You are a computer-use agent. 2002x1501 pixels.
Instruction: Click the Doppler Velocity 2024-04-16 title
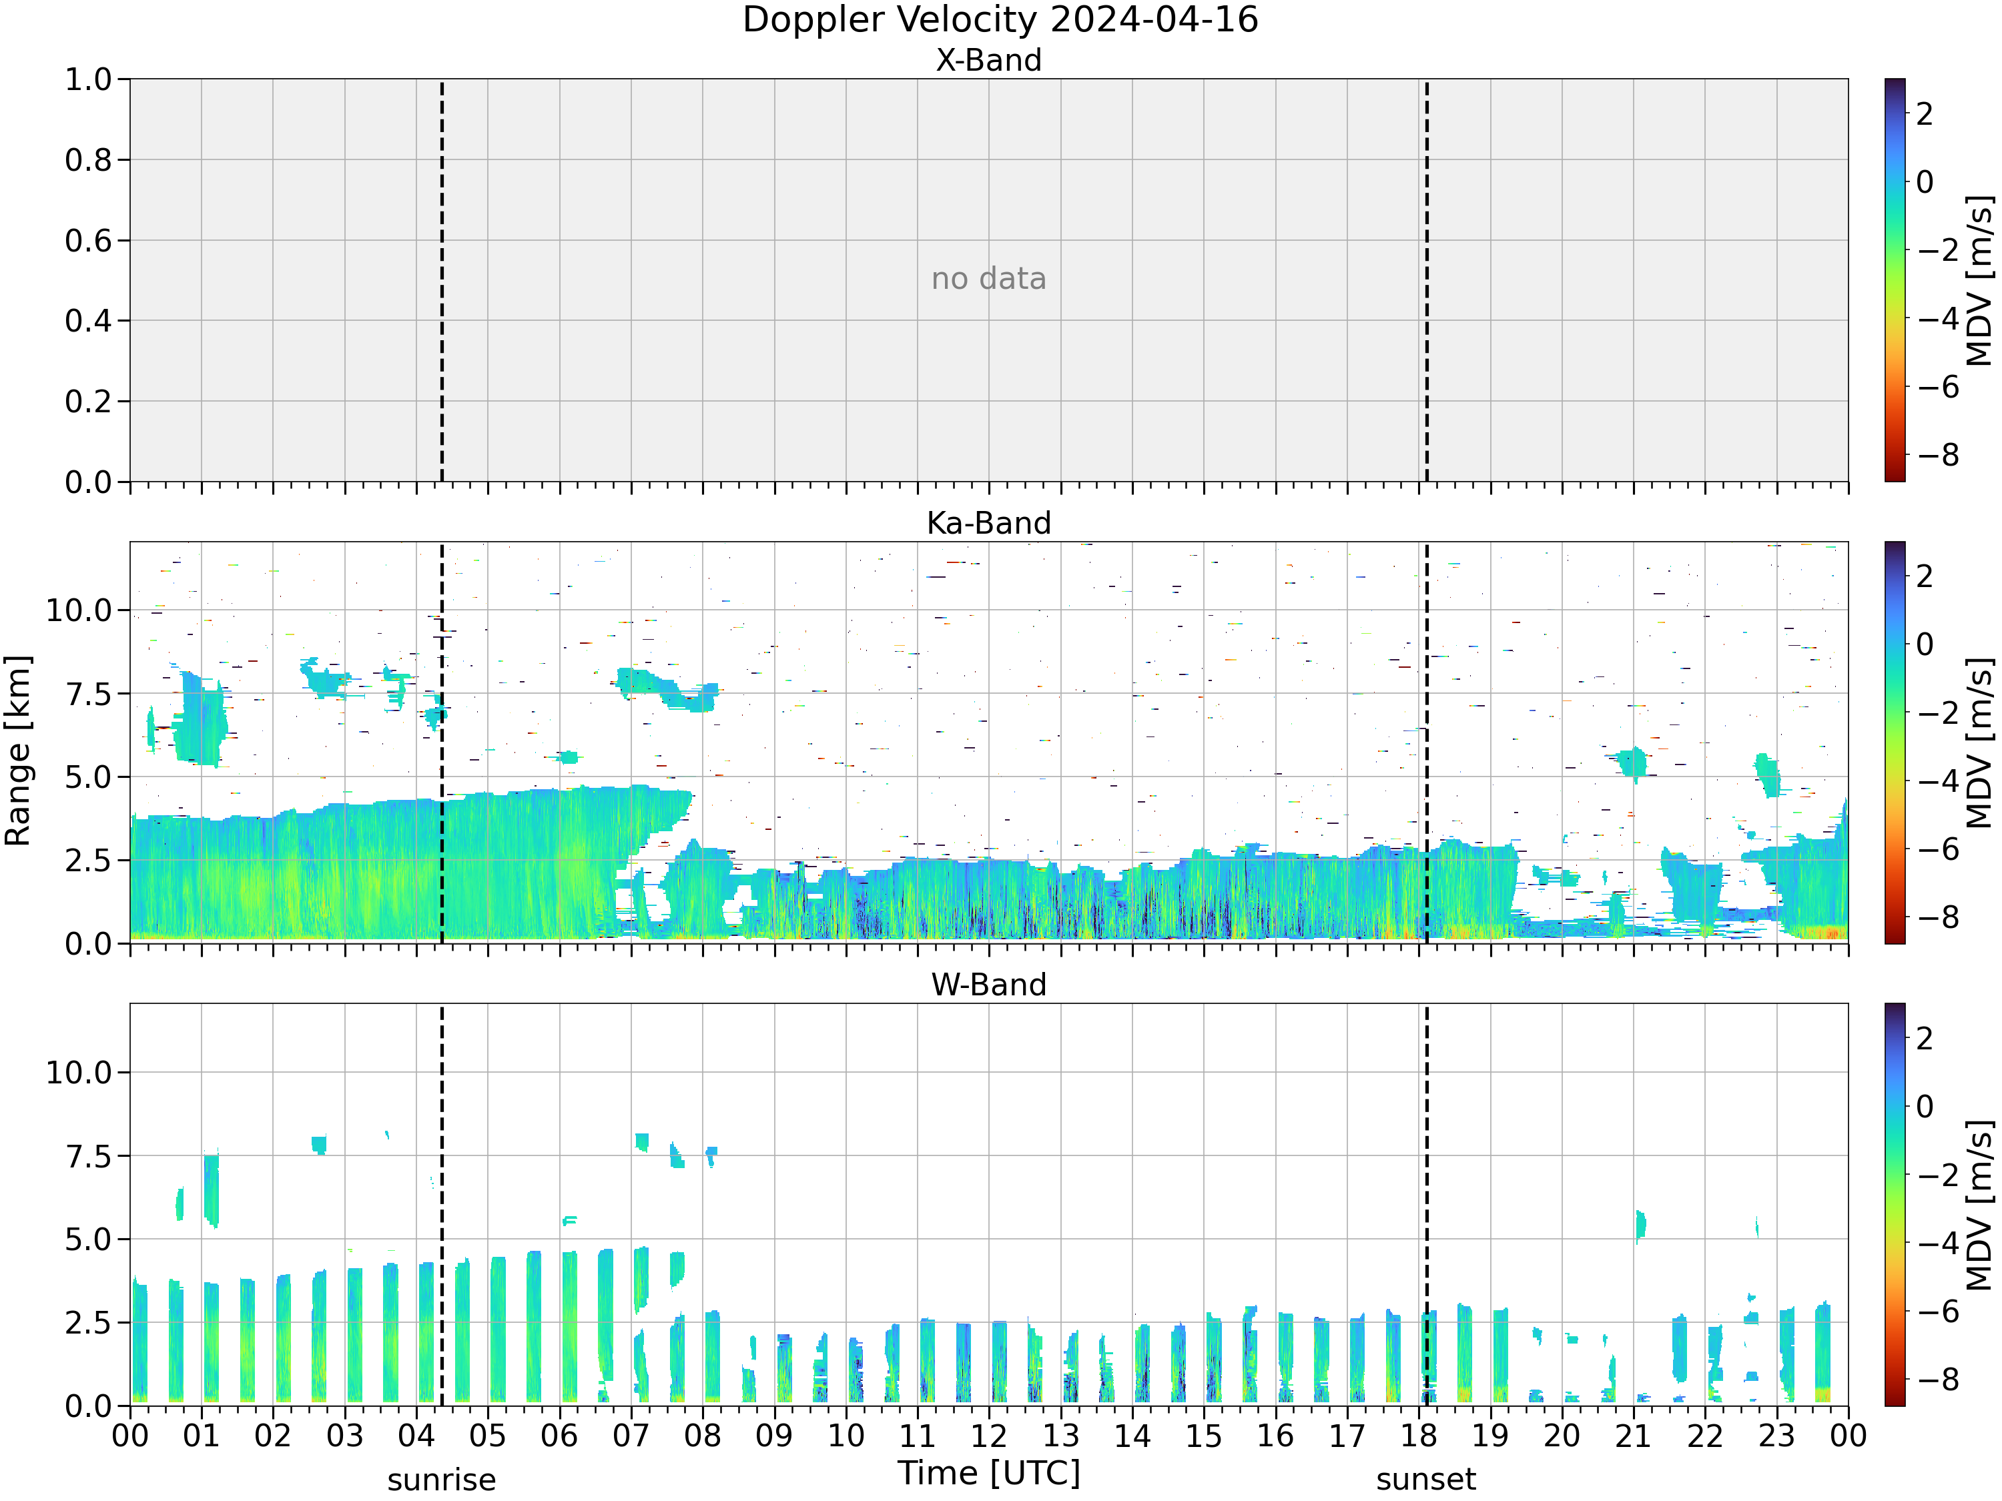click(x=1000, y=20)
